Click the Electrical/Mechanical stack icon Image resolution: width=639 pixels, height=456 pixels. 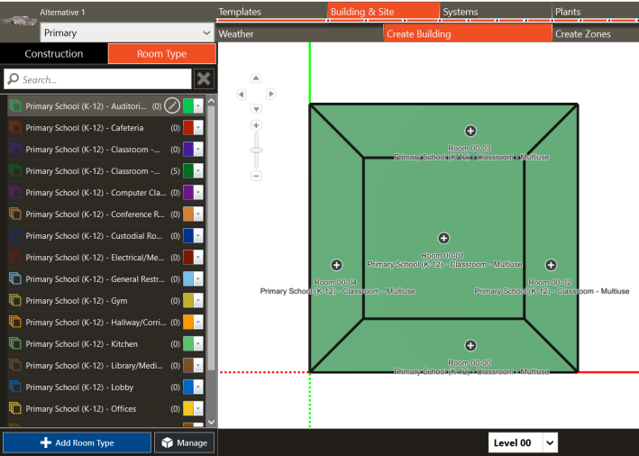click(x=15, y=257)
